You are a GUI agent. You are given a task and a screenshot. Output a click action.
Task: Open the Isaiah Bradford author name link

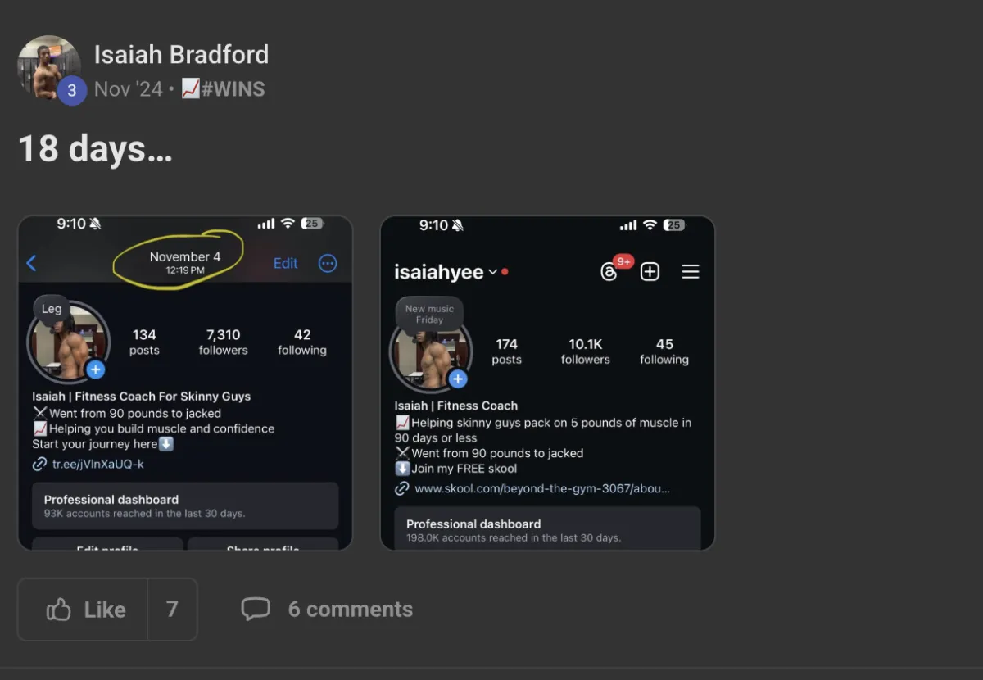(181, 55)
